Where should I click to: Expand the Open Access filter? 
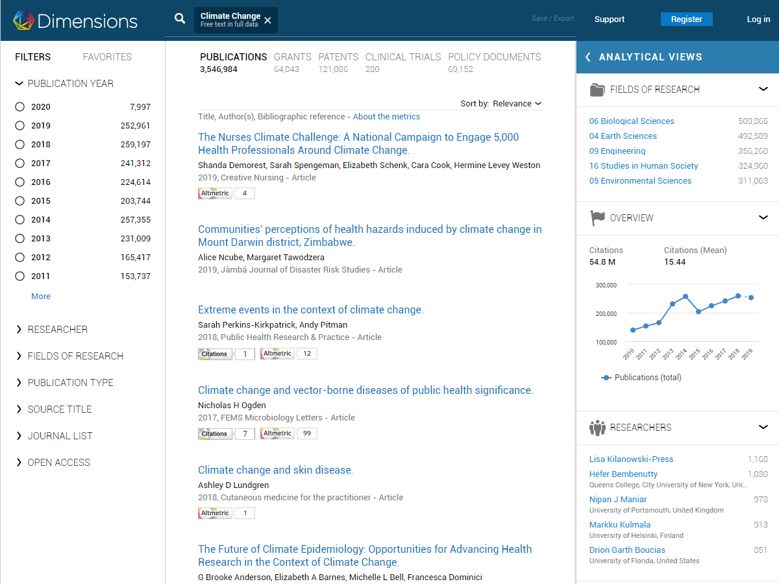click(58, 463)
